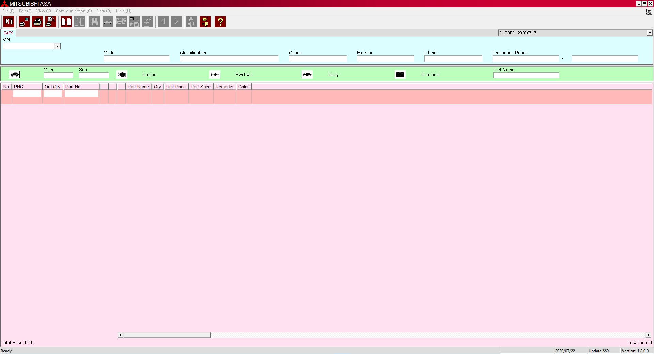The height and width of the screenshot is (354, 654).
Task: Click the illustration-list switch toolbar icon
Action: tap(135, 22)
